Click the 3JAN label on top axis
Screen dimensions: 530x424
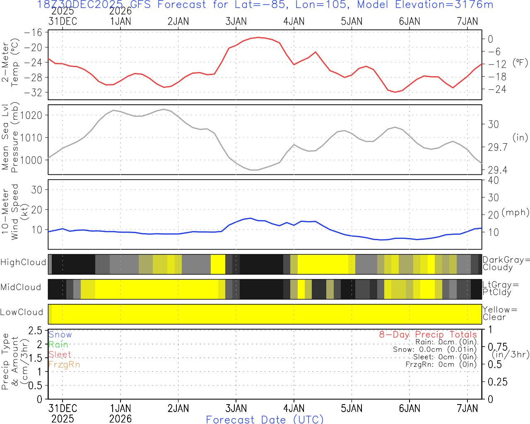coord(236,22)
